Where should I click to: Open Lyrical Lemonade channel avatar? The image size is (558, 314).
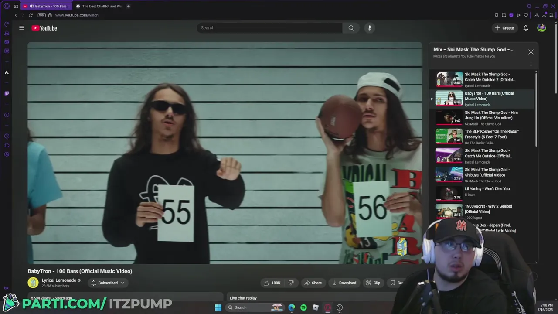(x=33, y=283)
